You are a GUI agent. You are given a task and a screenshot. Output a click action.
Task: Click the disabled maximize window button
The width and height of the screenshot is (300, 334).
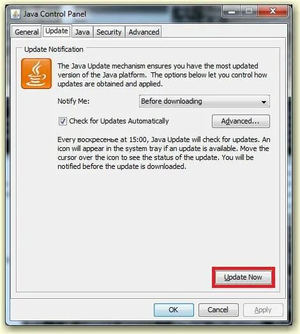pos(249,11)
